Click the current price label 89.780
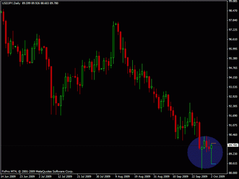This screenshot has height=179, width=239. click(x=233, y=145)
